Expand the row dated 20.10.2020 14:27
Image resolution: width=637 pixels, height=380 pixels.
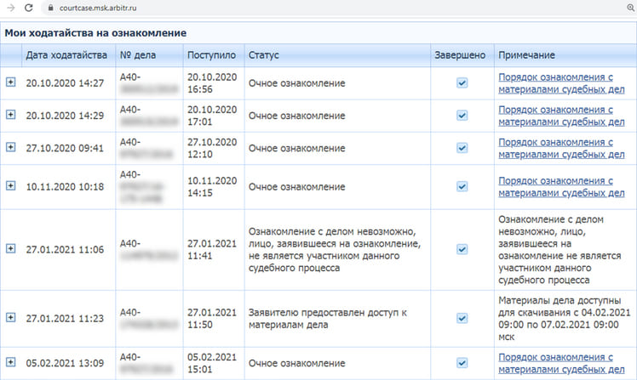point(10,82)
